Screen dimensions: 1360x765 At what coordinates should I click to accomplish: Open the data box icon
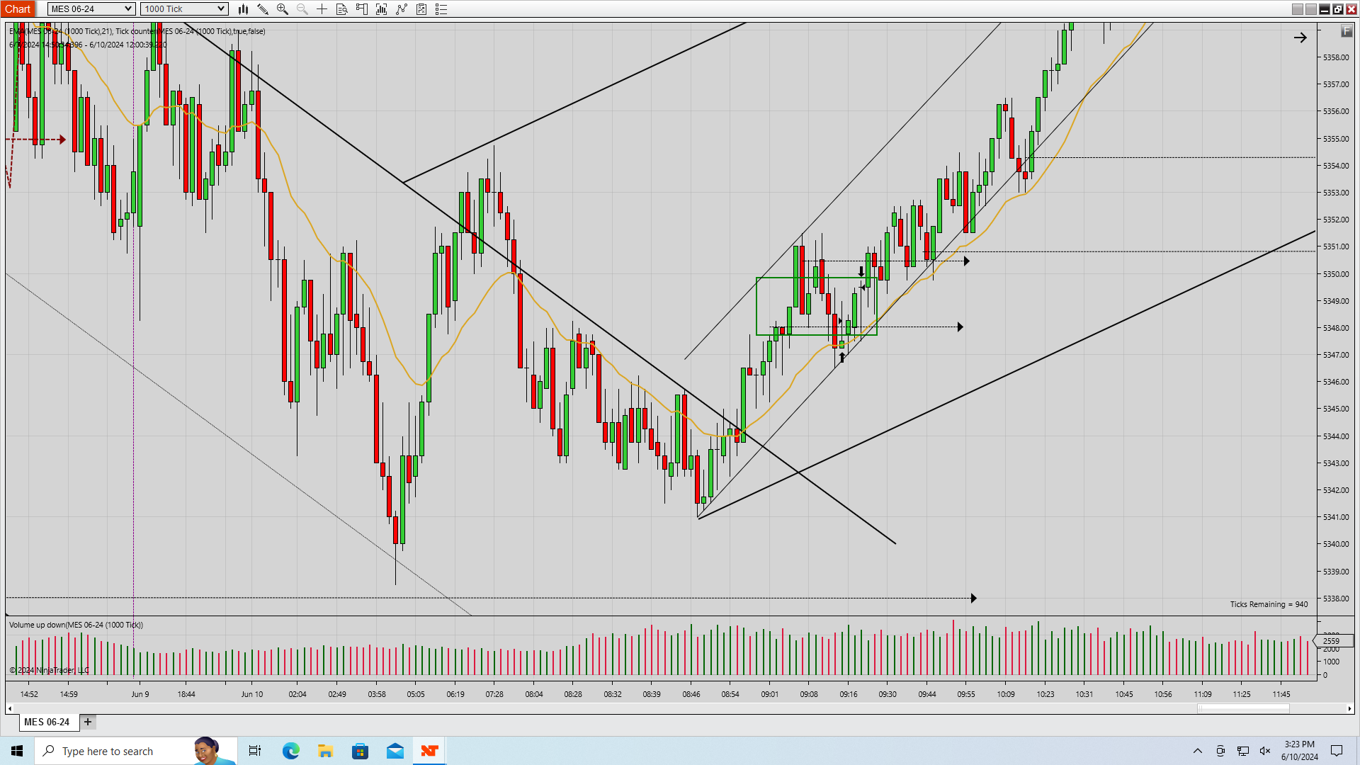click(342, 9)
